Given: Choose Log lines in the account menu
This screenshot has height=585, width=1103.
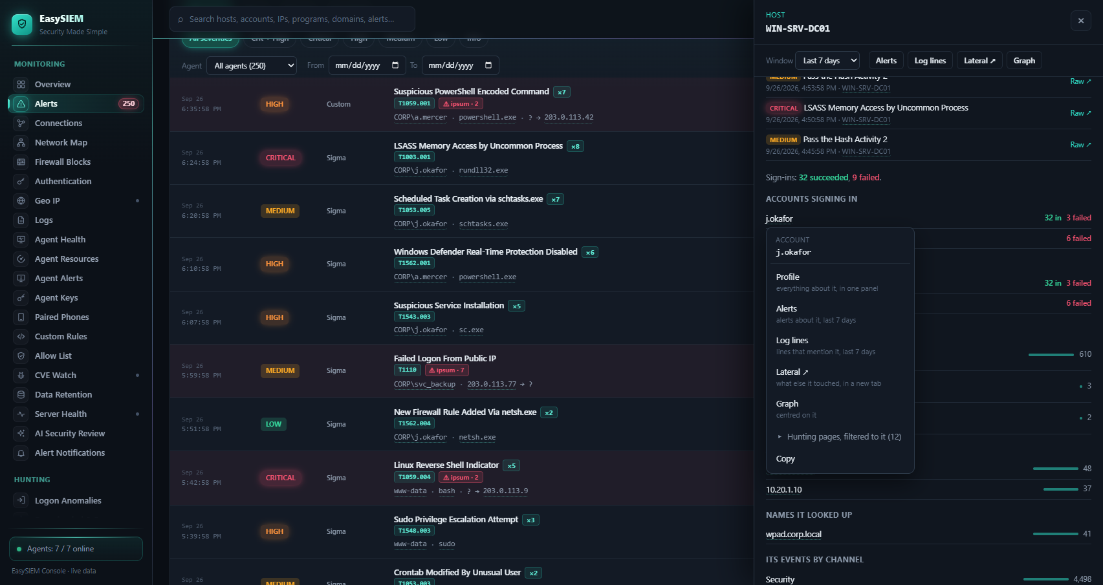Looking at the screenshot, I should click(x=840, y=346).
